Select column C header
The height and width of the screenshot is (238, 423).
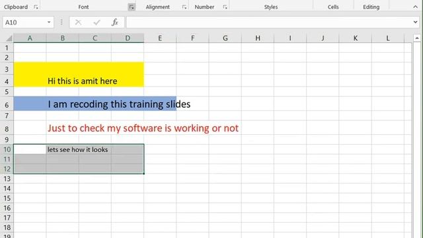95,38
